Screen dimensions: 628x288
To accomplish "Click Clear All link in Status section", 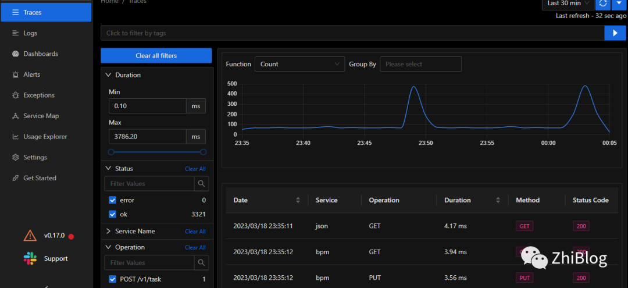I will [x=195, y=169].
